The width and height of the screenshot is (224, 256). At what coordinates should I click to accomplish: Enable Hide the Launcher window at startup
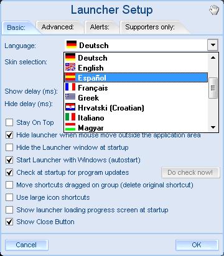[x=9, y=147]
